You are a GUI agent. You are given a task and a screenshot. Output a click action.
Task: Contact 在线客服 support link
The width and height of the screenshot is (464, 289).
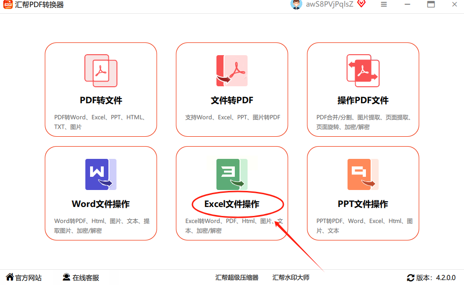(x=86, y=278)
